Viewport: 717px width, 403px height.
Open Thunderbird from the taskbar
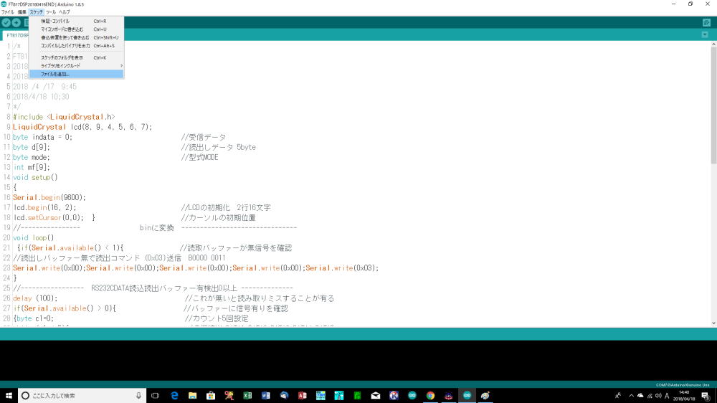[x=284, y=396]
